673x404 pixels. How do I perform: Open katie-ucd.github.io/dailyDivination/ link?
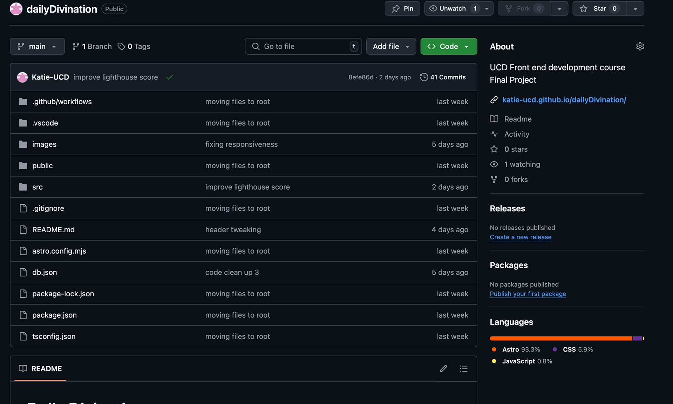[x=564, y=100]
